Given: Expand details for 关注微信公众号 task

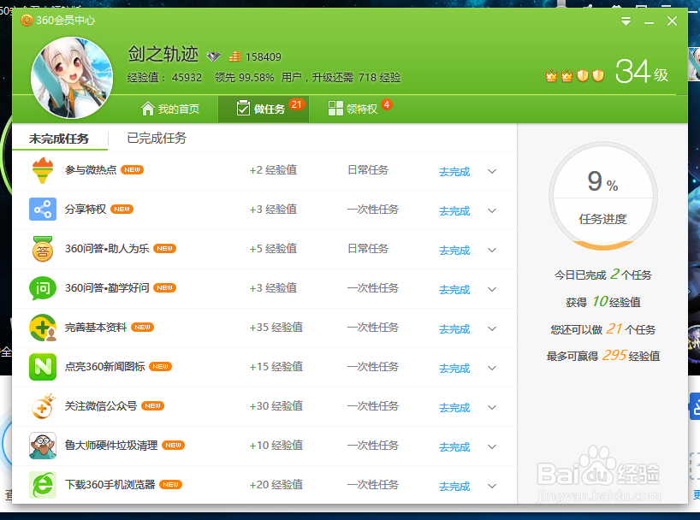Looking at the screenshot, I should [x=492, y=407].
